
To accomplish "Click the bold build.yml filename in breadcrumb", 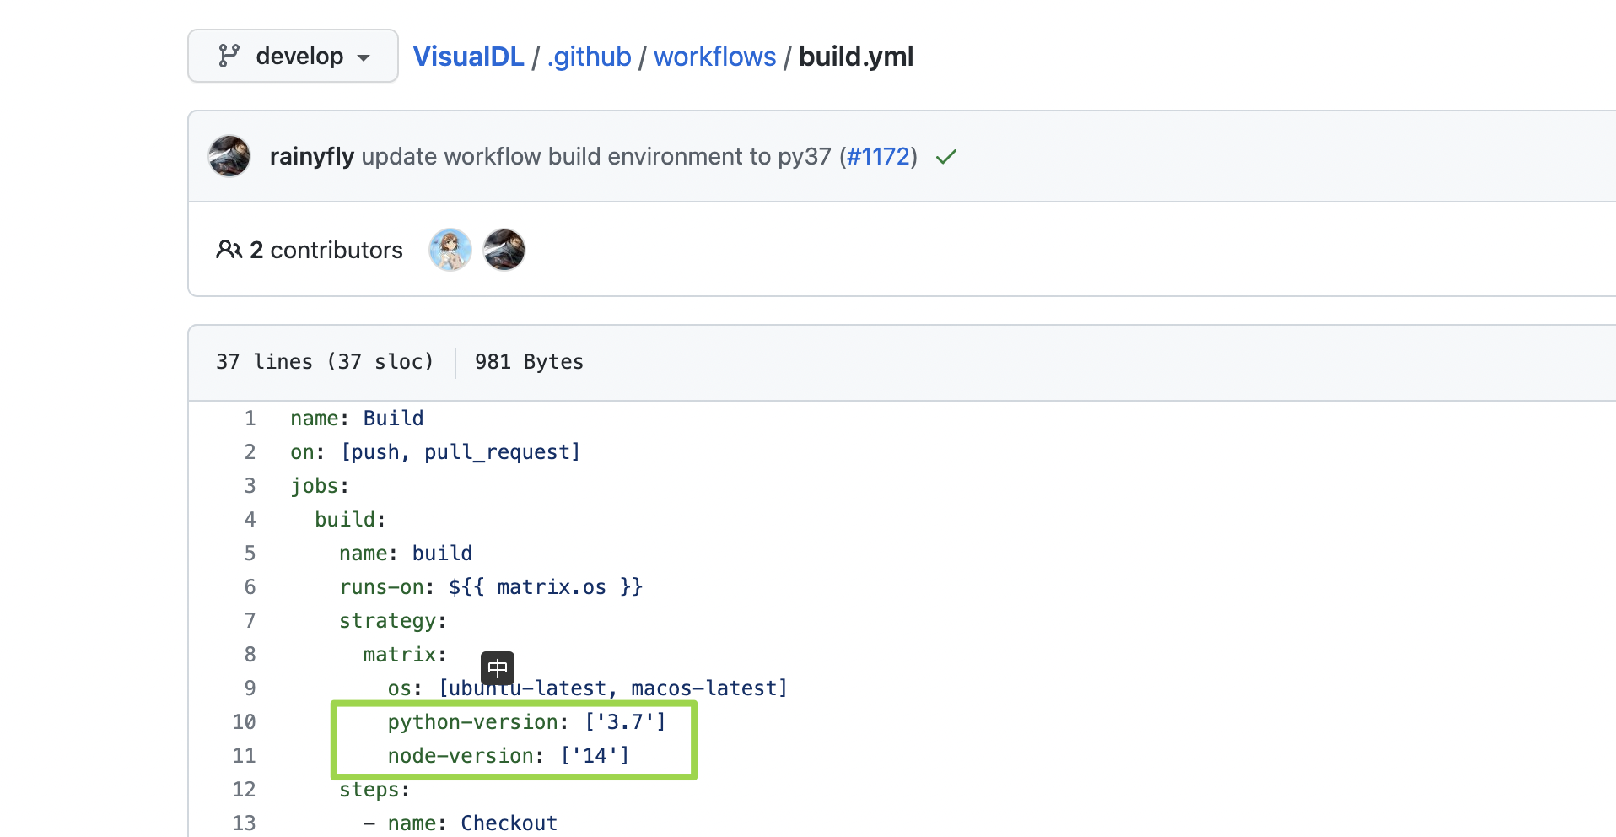I will pyautogui.click(x=855, y=57).
